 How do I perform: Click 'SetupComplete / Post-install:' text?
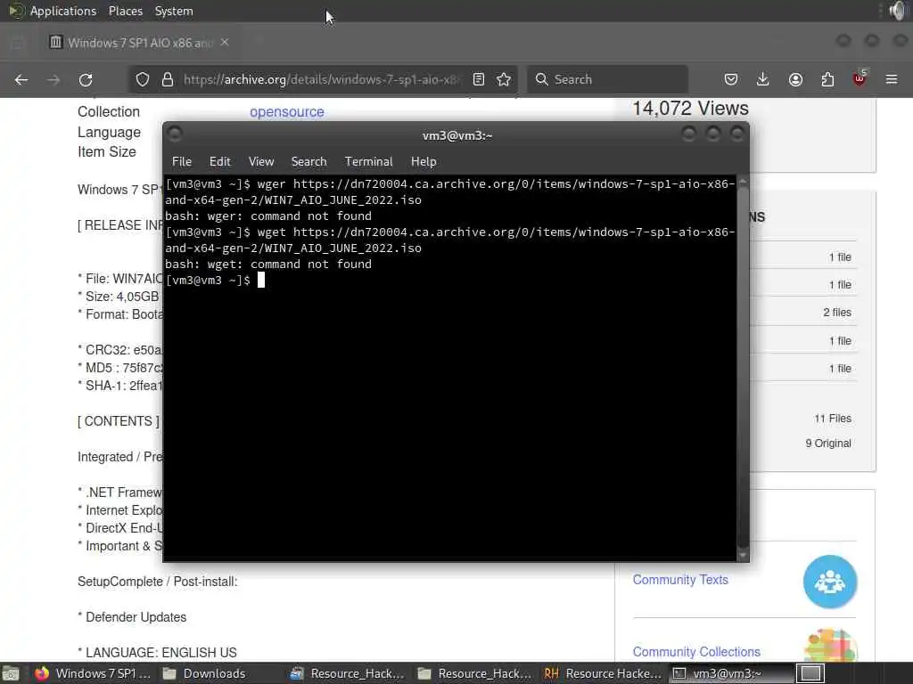coord(158,582)
